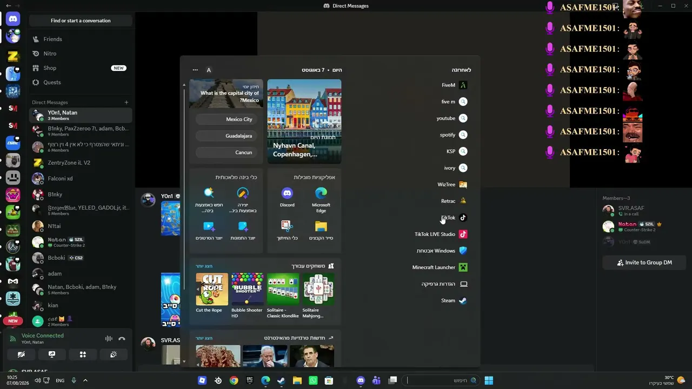692x389 pixels.
Task: Open the weather widget showing 30°C
Action: 668,380
